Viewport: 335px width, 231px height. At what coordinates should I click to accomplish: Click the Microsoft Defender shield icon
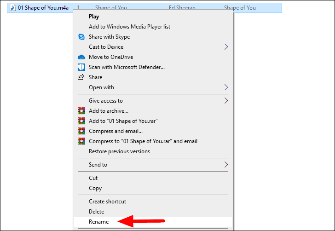[81, 67]
